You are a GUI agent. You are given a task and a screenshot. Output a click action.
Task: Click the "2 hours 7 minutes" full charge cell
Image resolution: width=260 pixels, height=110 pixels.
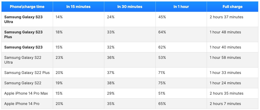coord(225,104)
